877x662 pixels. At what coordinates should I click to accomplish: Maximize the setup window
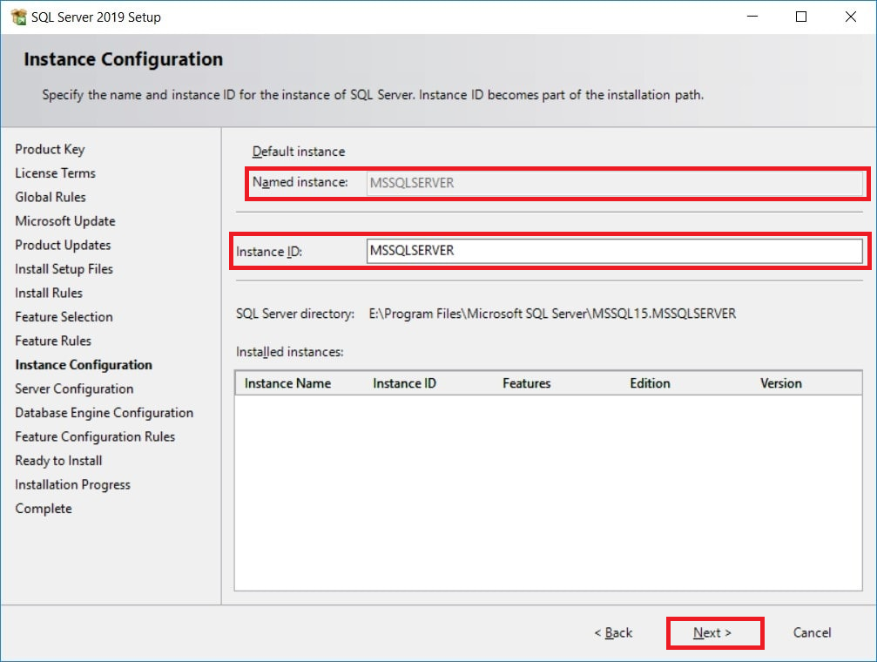pos(801,17)
